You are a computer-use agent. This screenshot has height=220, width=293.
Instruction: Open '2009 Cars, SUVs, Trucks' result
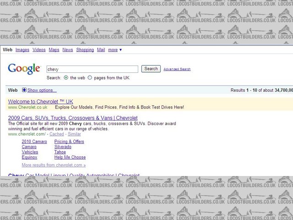coord(73,118)
